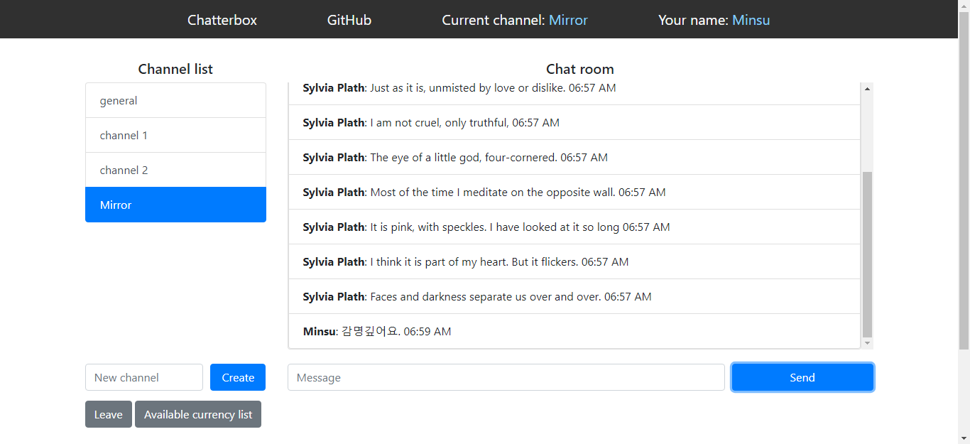The height and width of the screenshot is (444, 970).
Task: Click Sylvia Plath's message about the little god
Action: pyautogui.click(x=454, y=157)
